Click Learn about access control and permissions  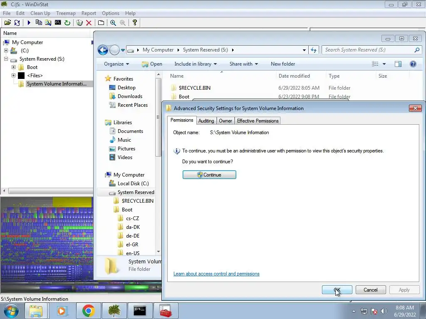[x=216, y=274]
